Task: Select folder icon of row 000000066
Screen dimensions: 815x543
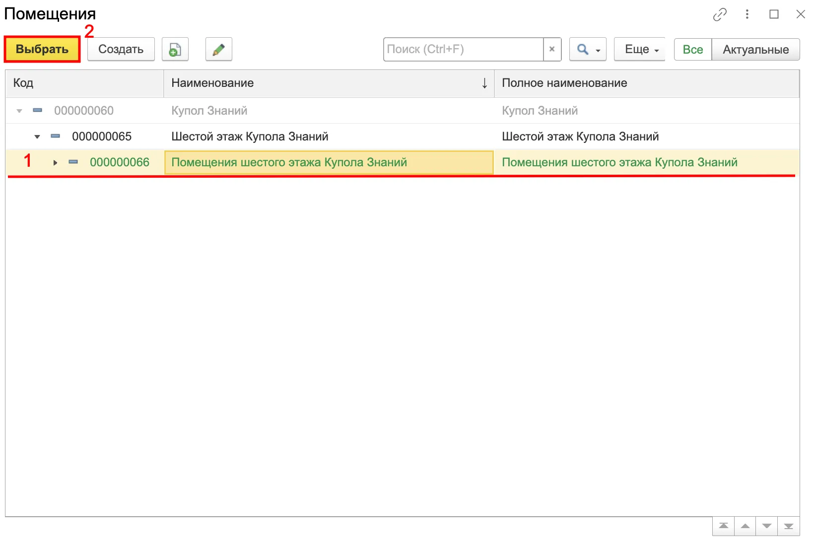Action: click(73, 162)
